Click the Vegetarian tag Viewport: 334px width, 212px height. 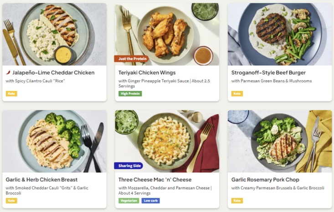click(x=128, y=201)
